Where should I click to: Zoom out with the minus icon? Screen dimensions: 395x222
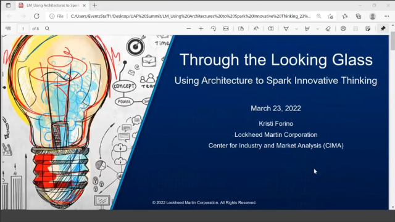point(188,29)
